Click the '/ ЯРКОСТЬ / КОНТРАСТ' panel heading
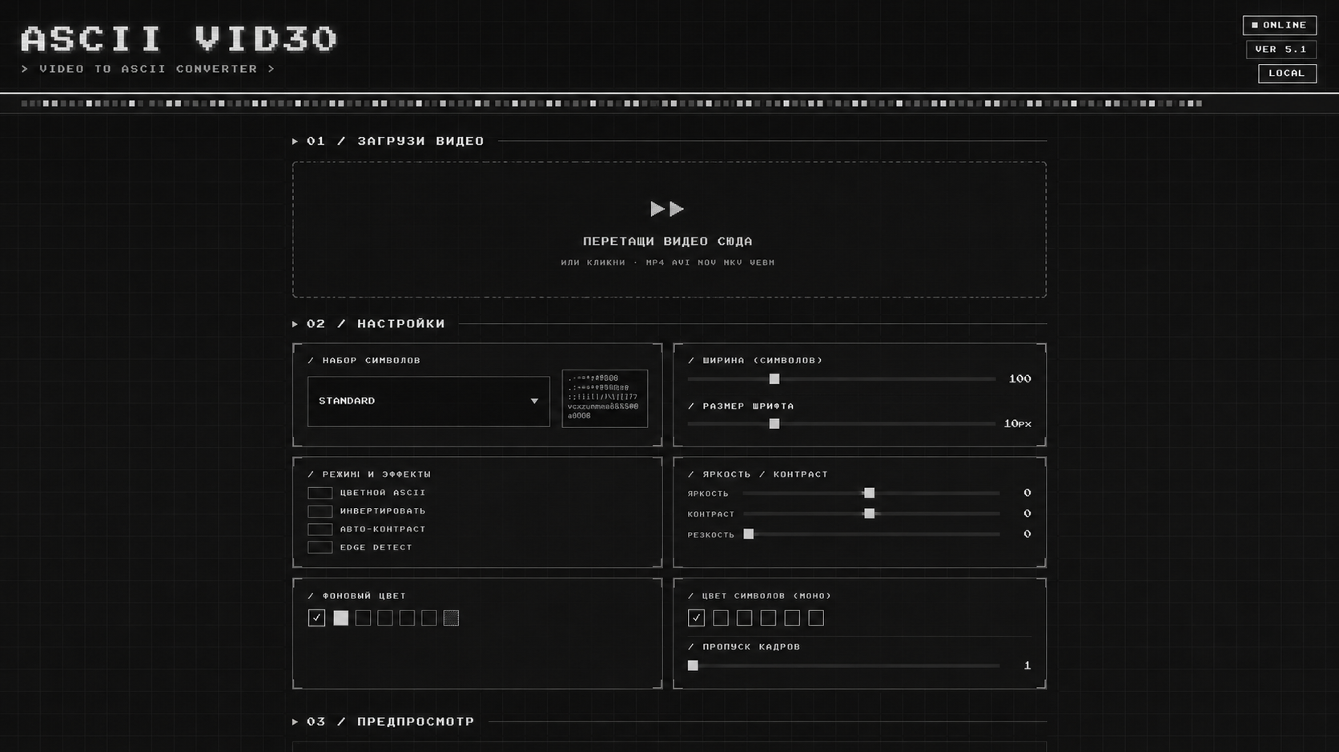This screenshot has height=752, width=1339. (758, 474)
